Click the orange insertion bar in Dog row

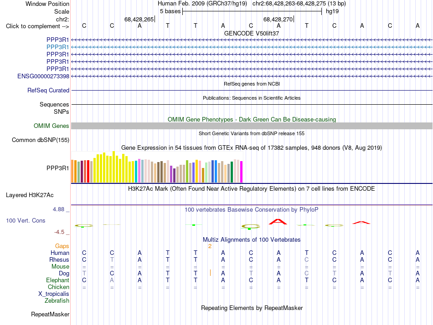coord(210,273)
